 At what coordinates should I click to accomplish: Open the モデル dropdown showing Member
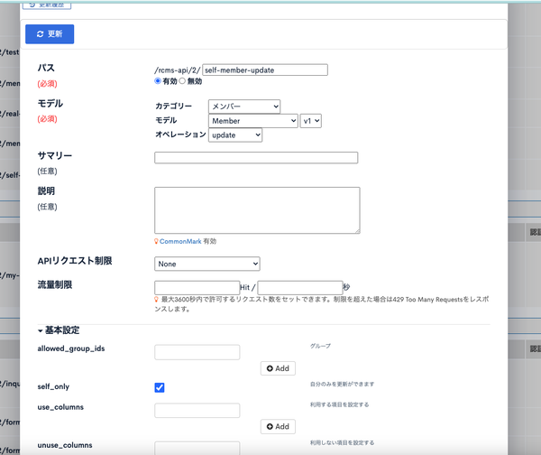pos(253,121)
